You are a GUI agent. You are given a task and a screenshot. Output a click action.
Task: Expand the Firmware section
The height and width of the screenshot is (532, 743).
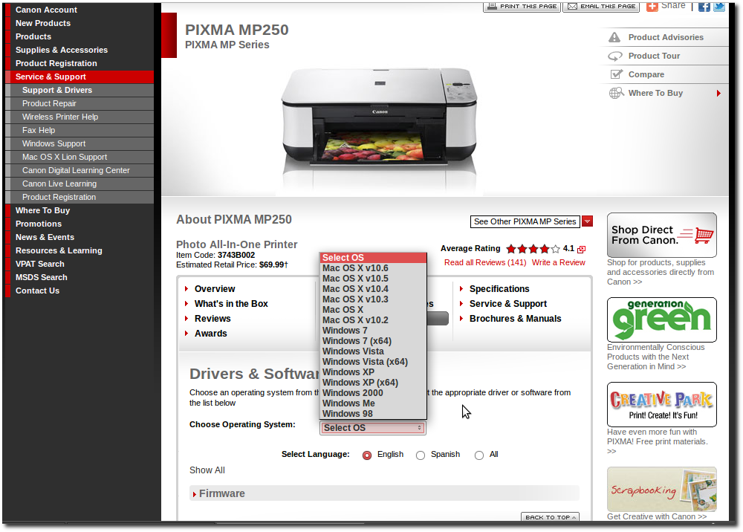coord(221,493)
